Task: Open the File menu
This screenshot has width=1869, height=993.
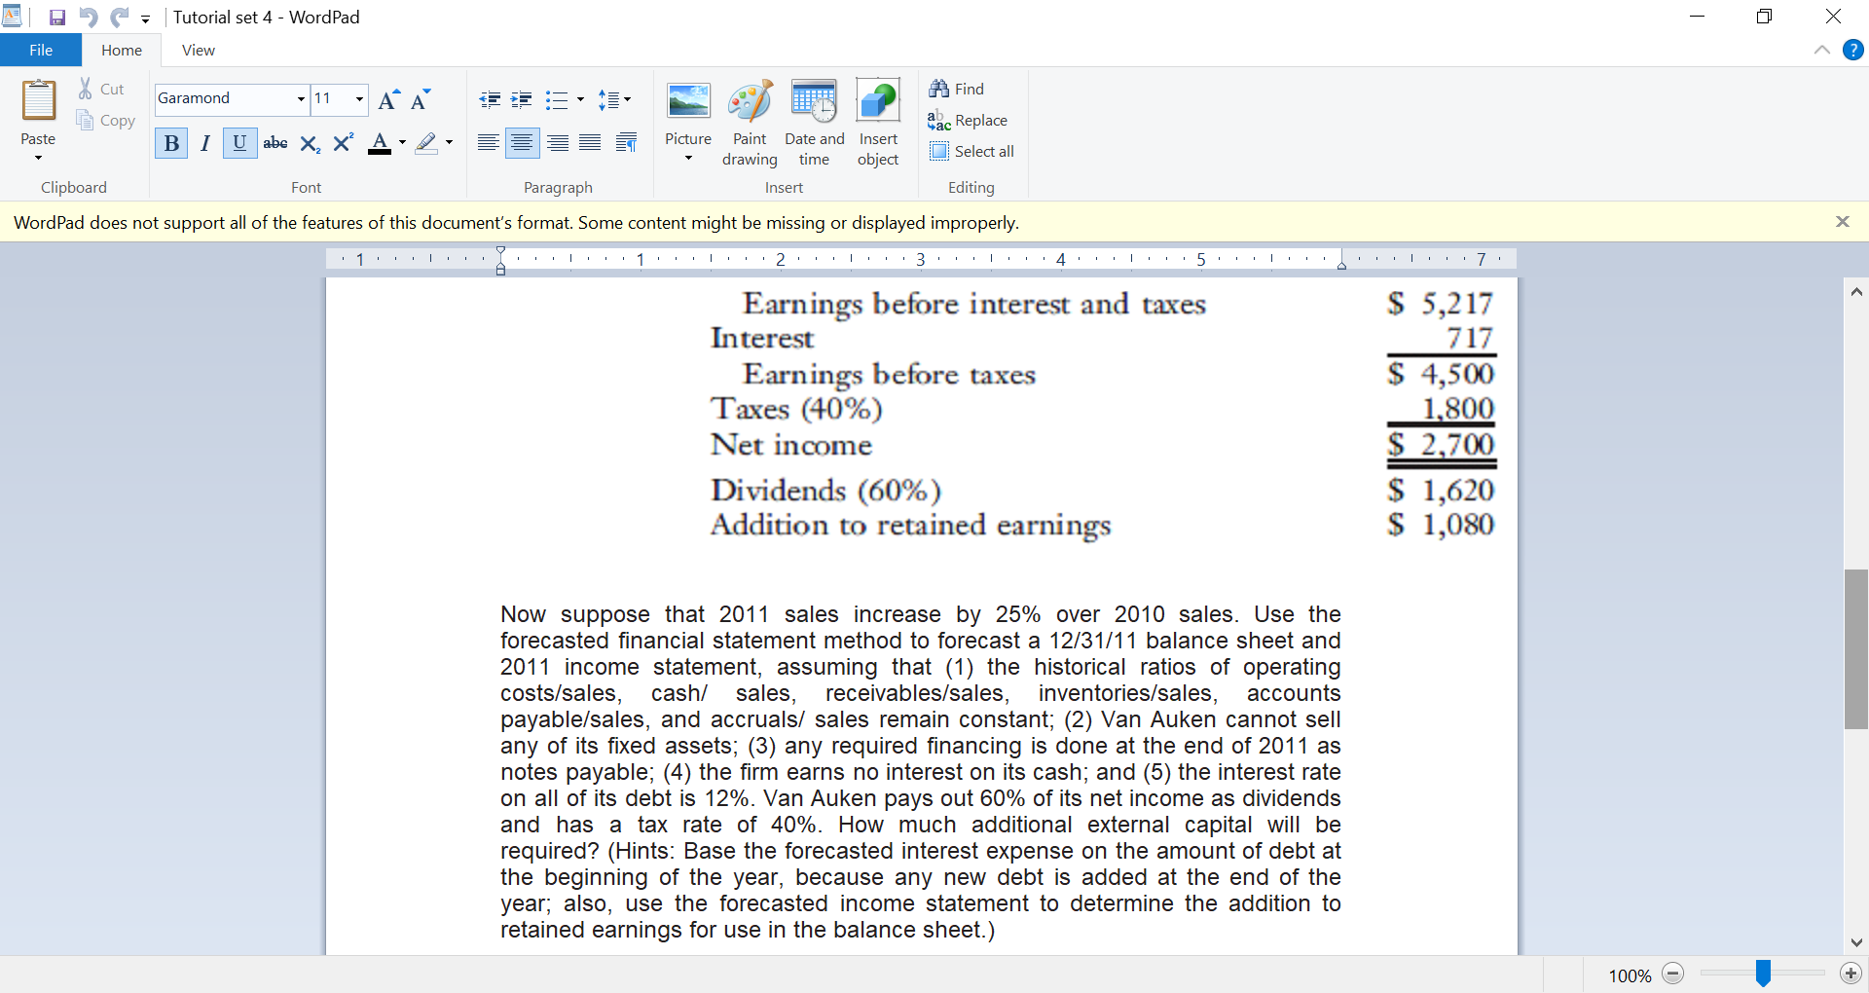Action: pyautogui.click(x=40, y=50)
